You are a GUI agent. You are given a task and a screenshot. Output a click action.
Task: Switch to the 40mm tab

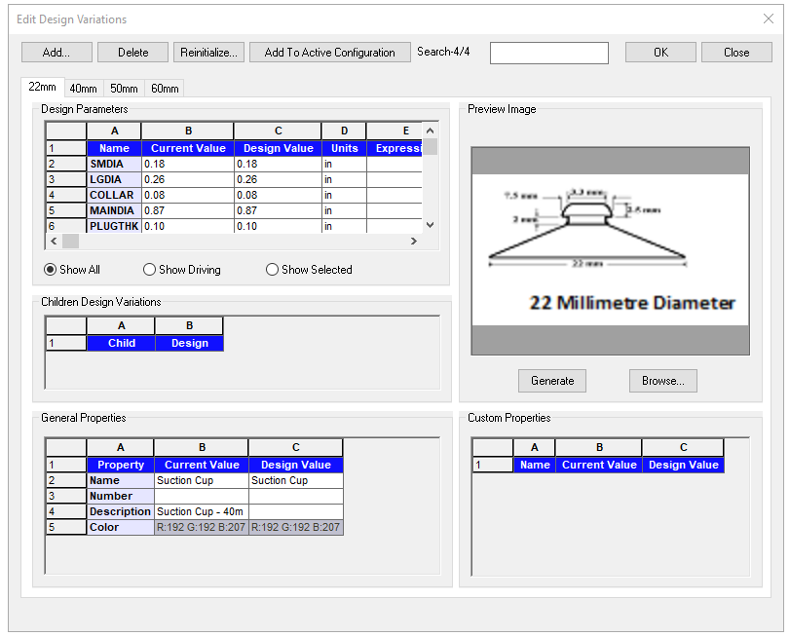(x=83, y=89)
